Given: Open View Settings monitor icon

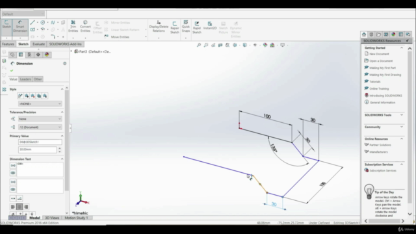Looking at the screenshot, I should 283,45.
